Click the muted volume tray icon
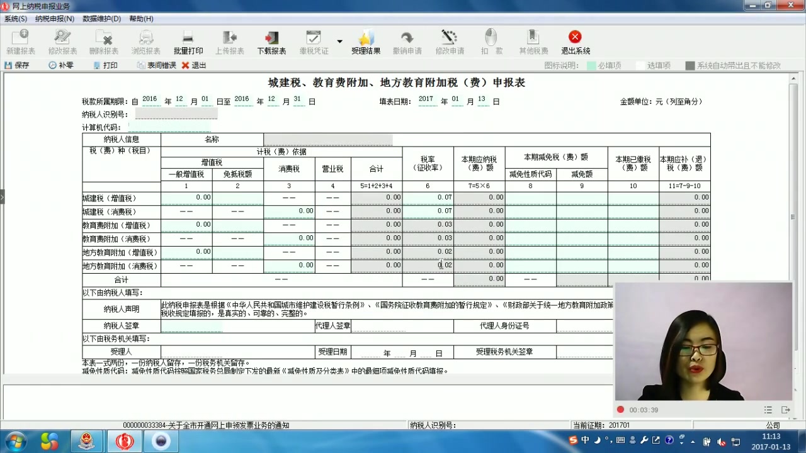Screen dimensions: 806x453 (722, 441)
